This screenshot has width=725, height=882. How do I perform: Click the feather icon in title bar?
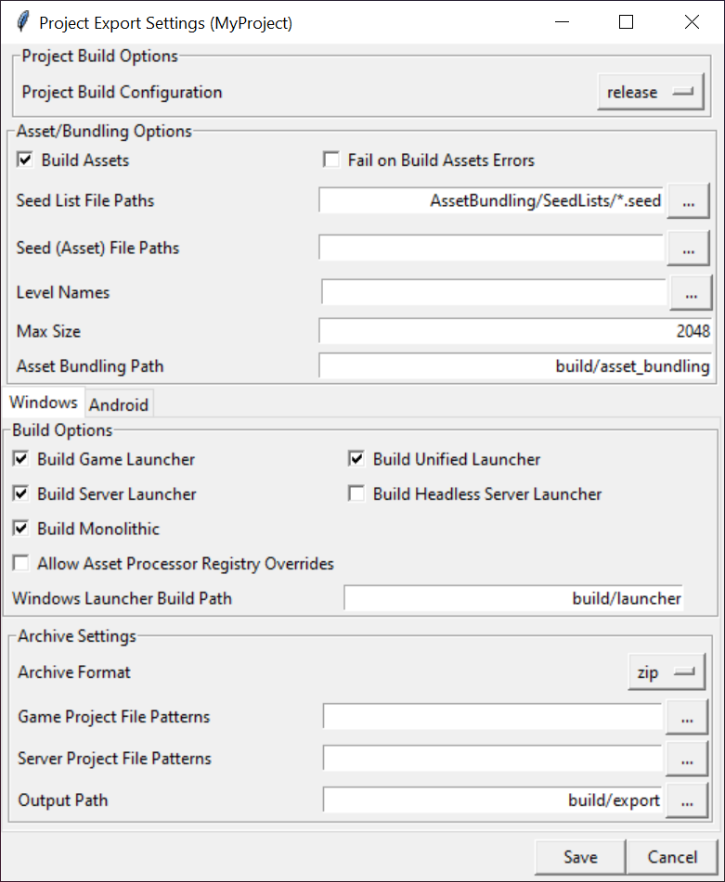click(x=22, y=22)
